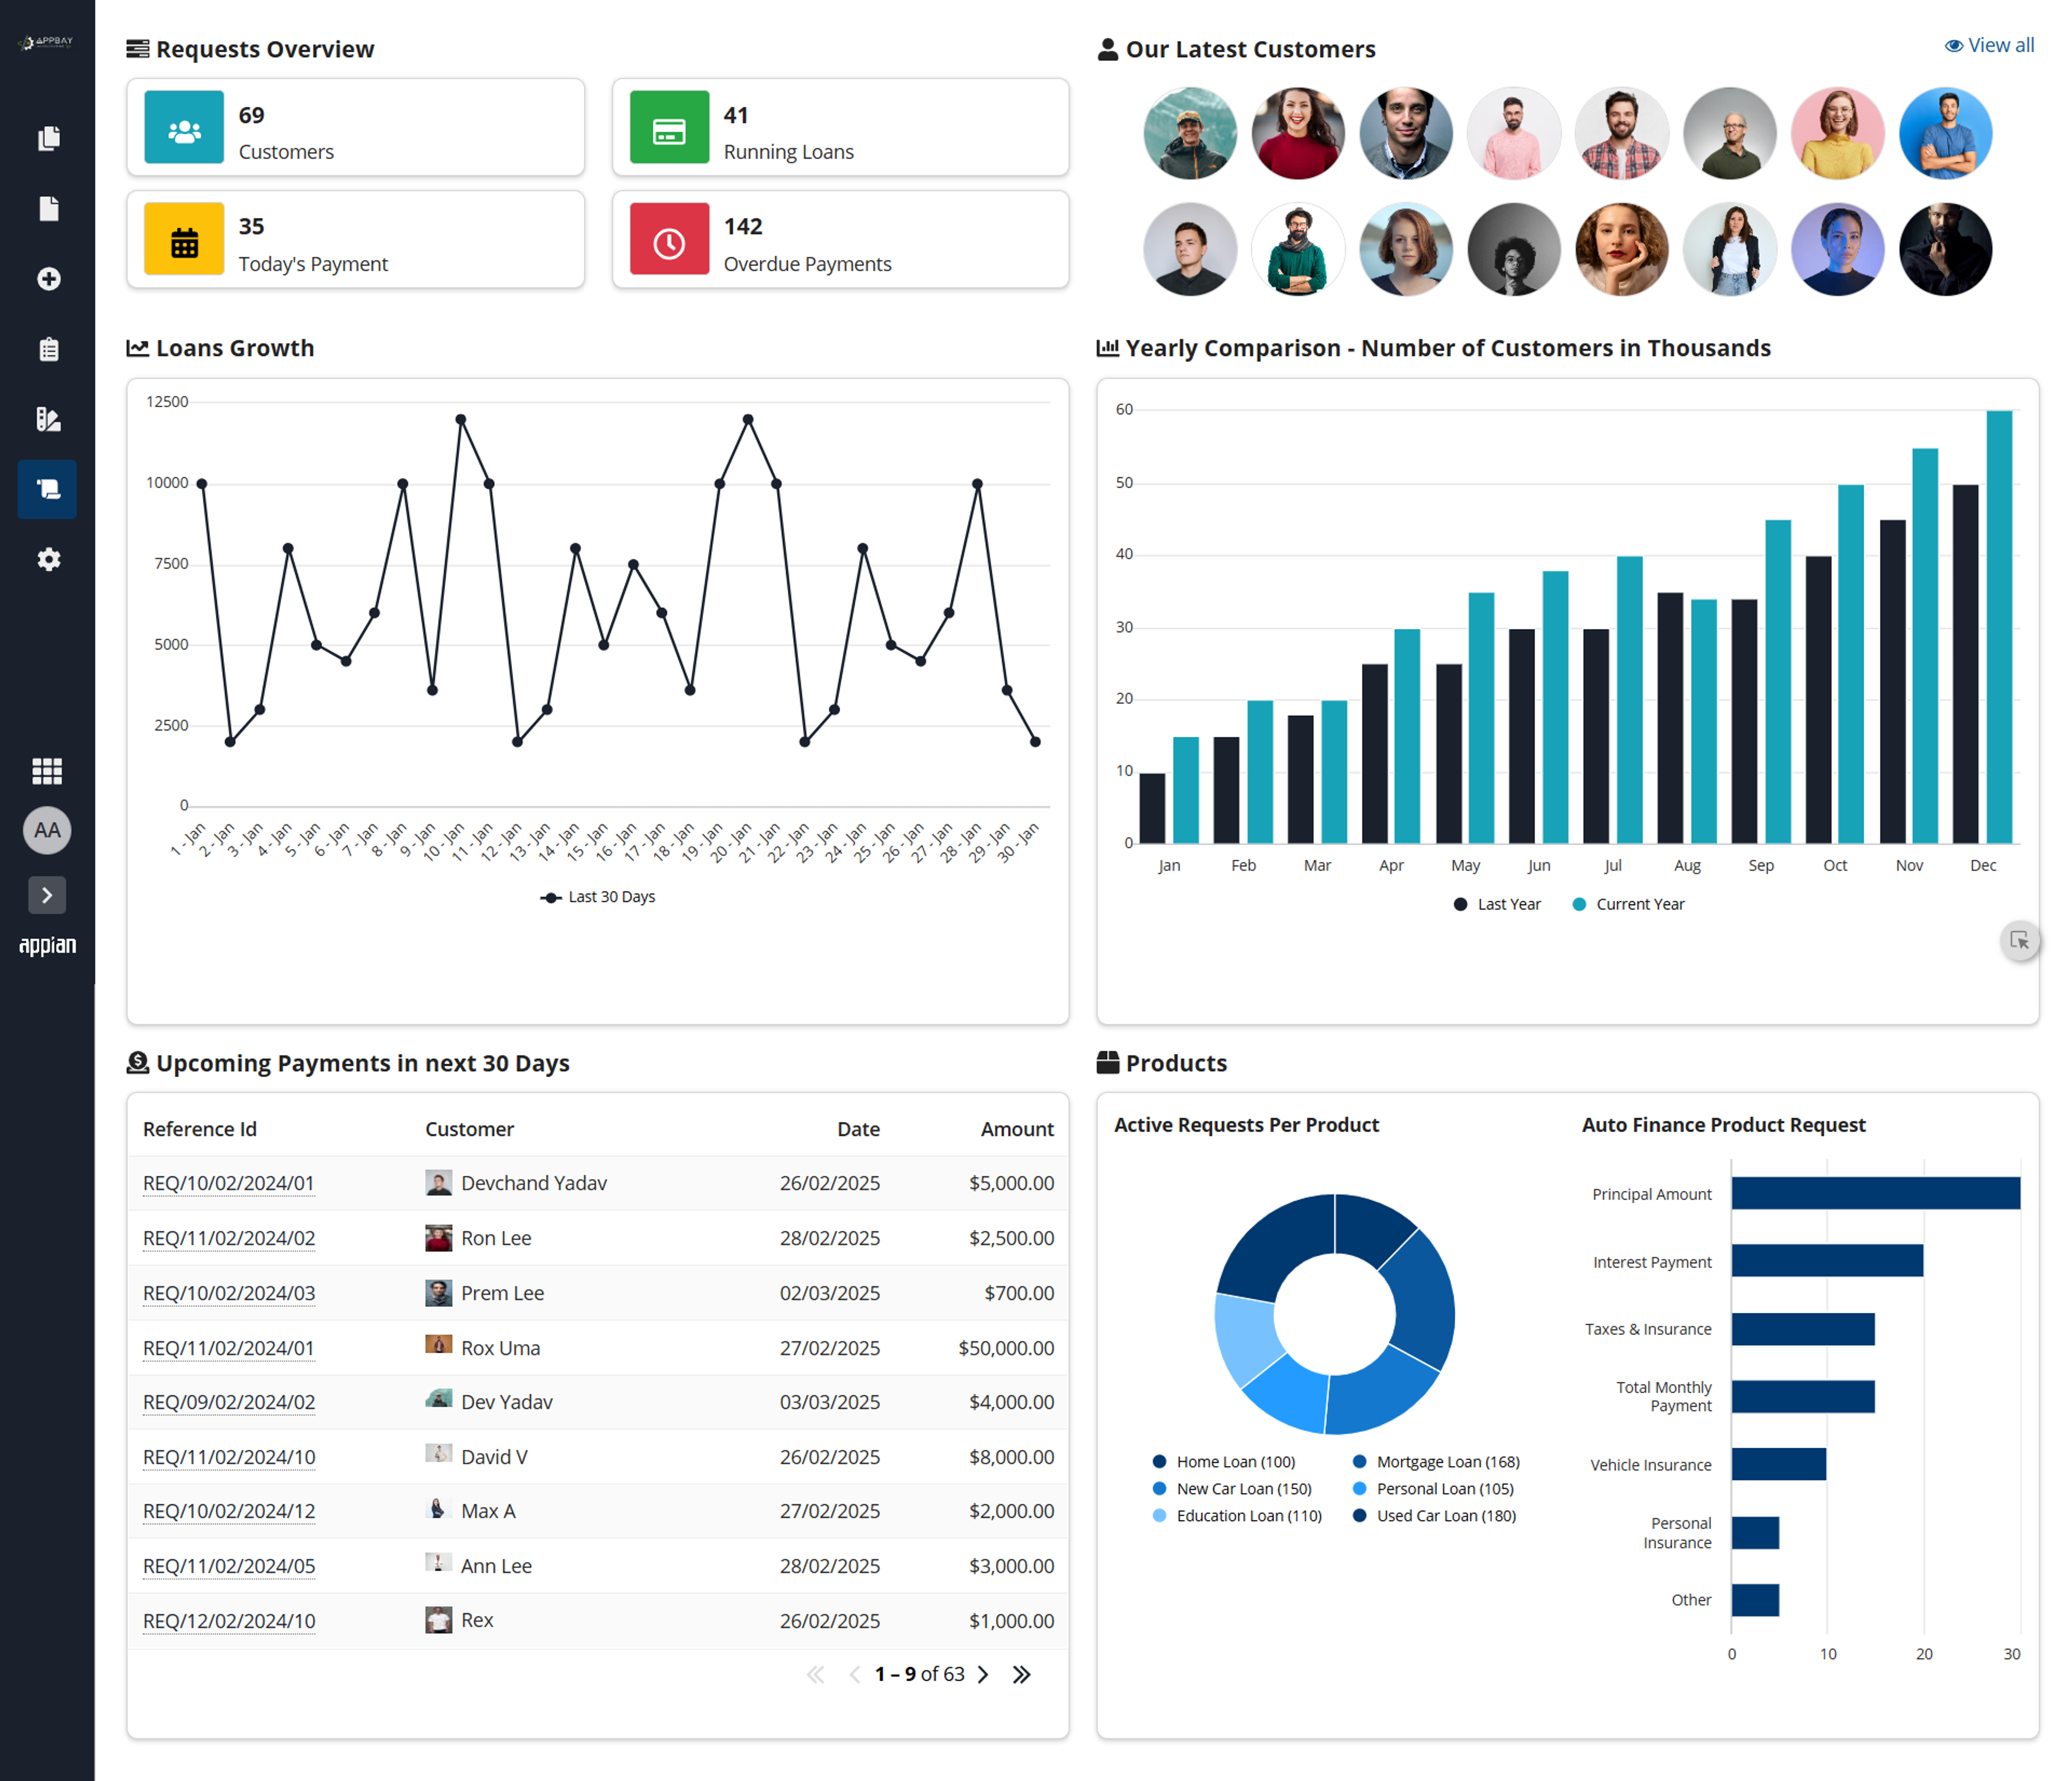Sort table by Customer column header
Viewport: 2072px width, 1781px height.
pos(469,1128)
